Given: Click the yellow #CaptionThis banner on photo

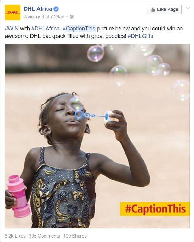Looking at the screenshot, I should 155,209.
